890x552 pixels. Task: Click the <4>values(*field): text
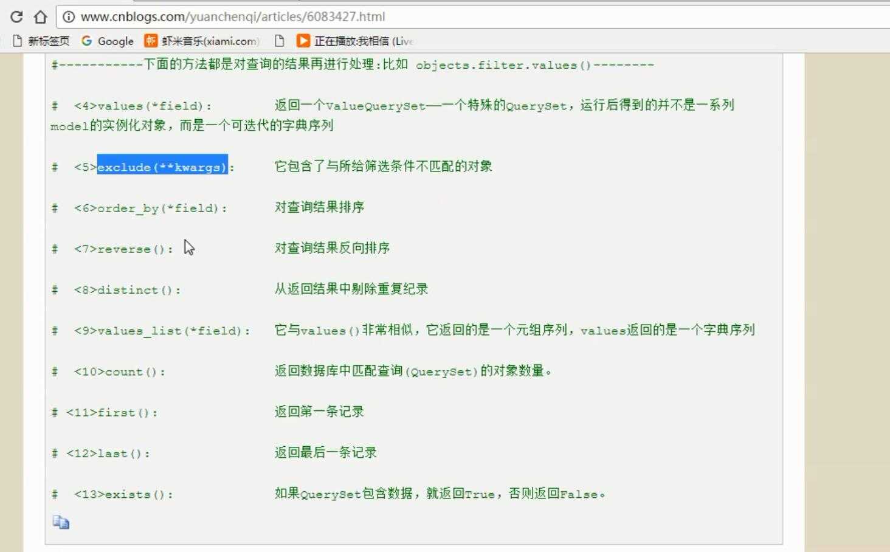point(143,106)
